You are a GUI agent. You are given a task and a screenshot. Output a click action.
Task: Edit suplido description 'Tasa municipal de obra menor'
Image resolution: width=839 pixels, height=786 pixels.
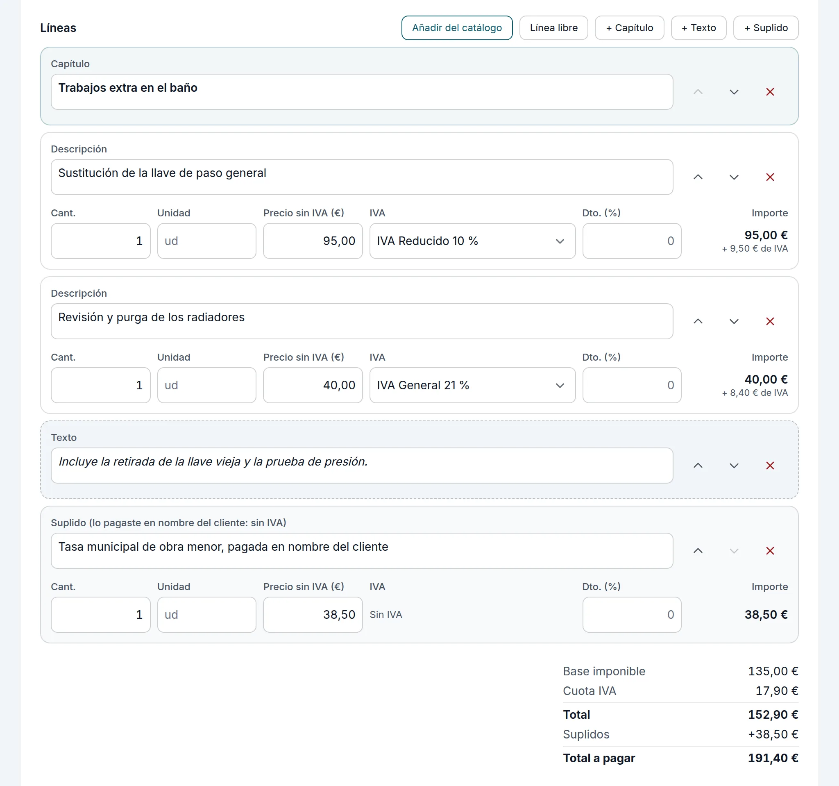[362, 551]
